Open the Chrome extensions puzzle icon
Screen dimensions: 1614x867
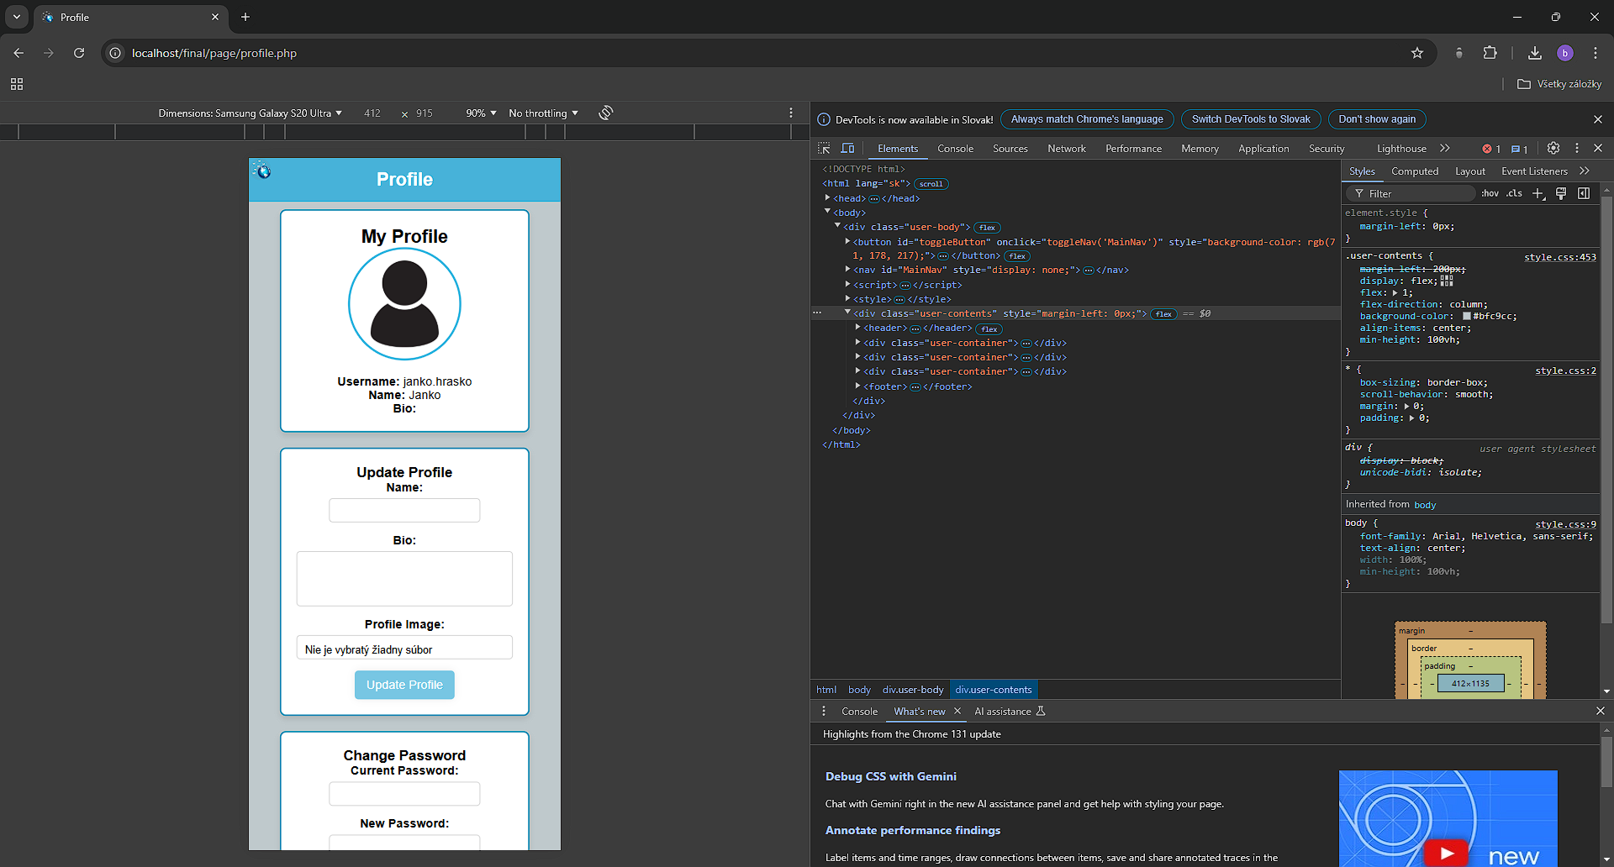coord(1490,53)
